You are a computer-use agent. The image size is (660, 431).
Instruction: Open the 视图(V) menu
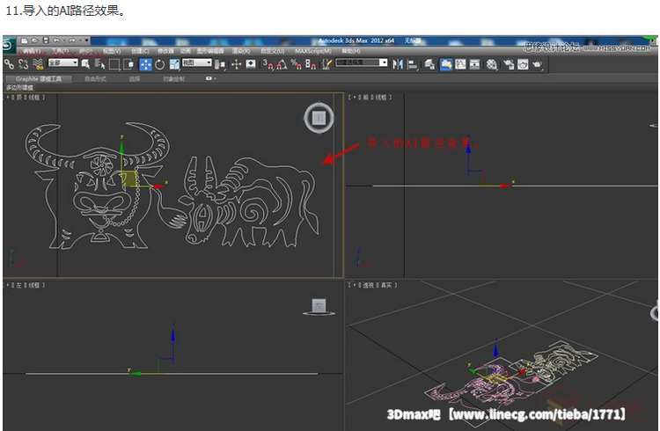click(112, 51)
